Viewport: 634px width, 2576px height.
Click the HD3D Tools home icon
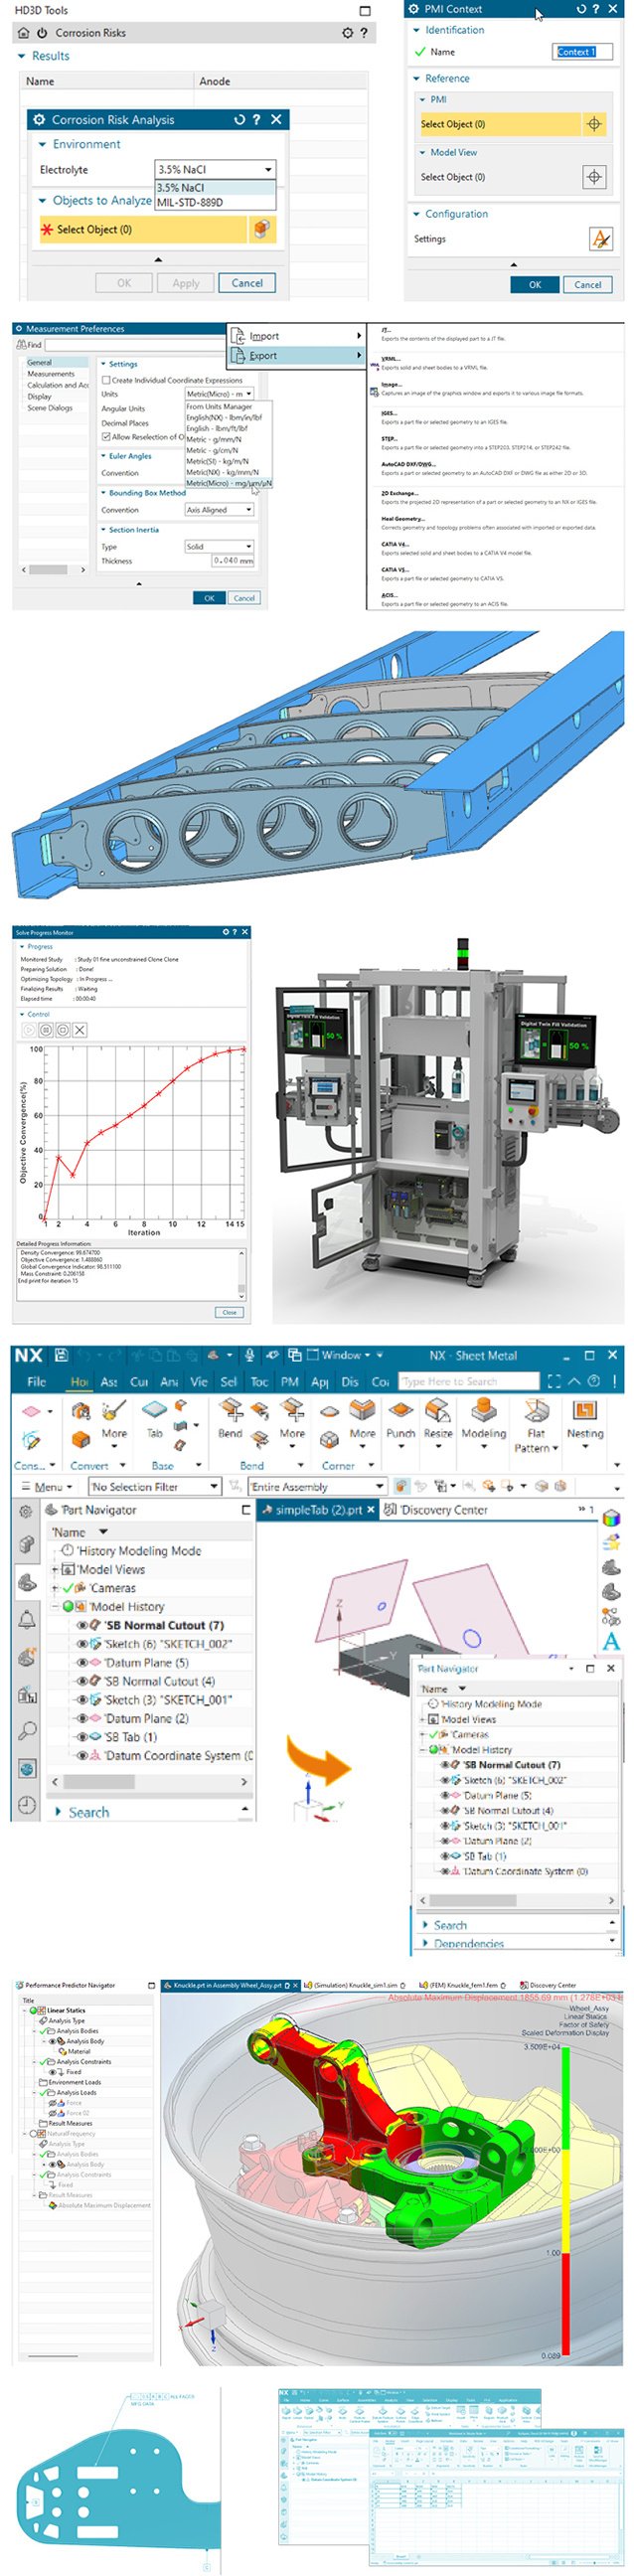pos(24,33)
